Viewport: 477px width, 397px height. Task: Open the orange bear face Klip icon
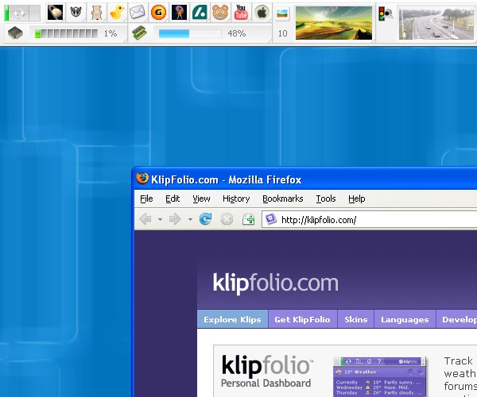click(x=220, y=13)
